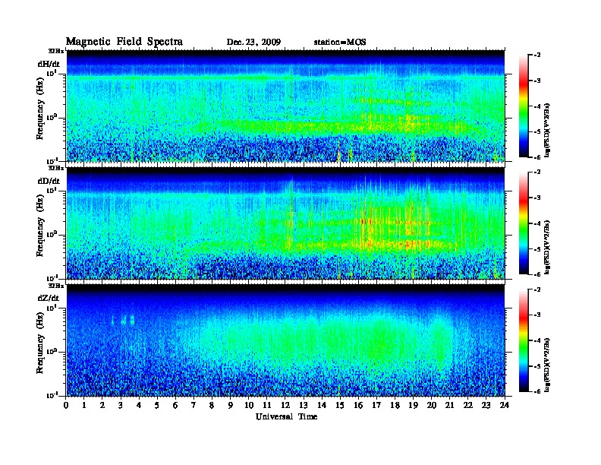601x465 pixels.
Task: Click hour 17 on the Universal Time axis
Action: tap(376, 405)
